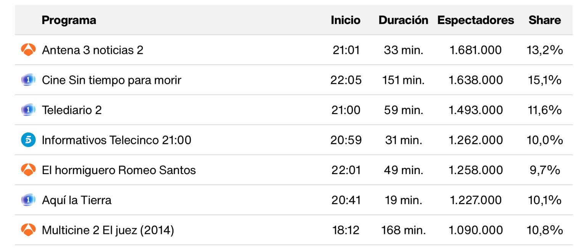Open Cine Sin tiempo para morir entry
586x250 pixels.
[x=111, y=80]
